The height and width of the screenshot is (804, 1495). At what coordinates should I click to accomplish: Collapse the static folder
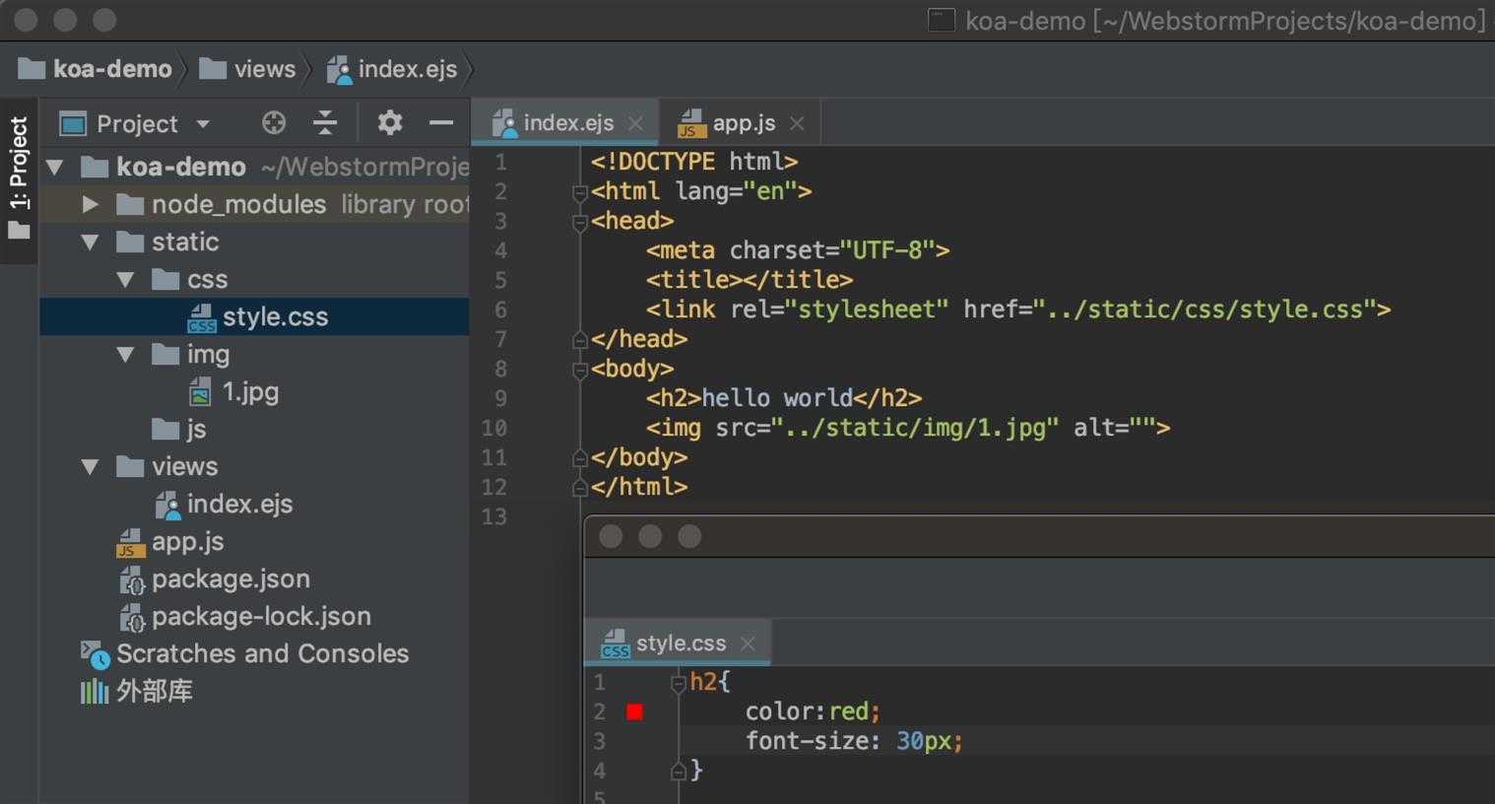tap(91, 242)
